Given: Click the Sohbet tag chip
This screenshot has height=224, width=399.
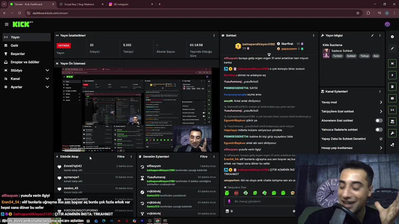Looking at the screenshot, I should coord(351,56).
